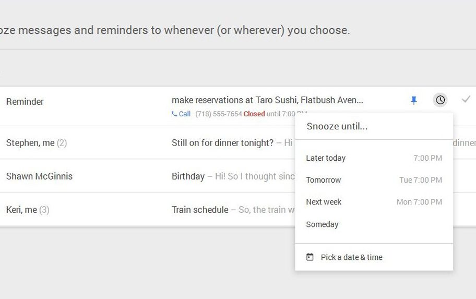Open Shawn McGinnis Birthday email
This screenshot has height=299, width=476.
(x=39, y=176)
